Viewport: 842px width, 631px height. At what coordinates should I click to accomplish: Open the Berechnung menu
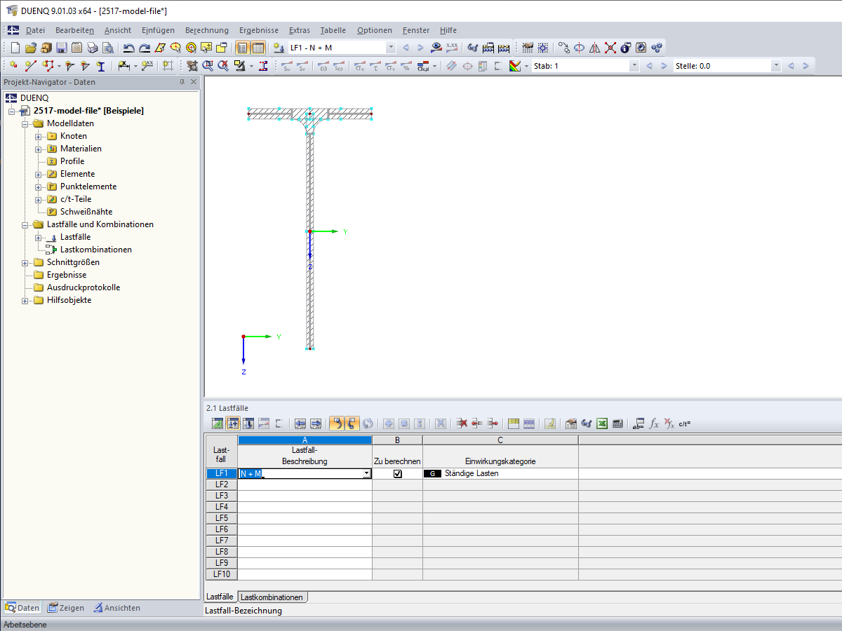(207, 30)
